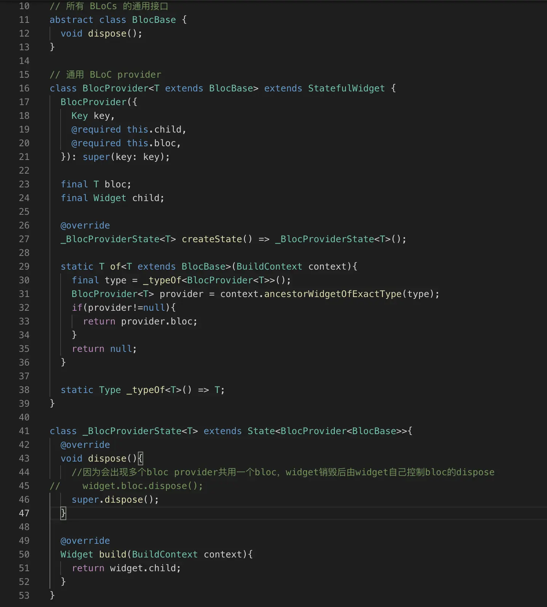This screenshot has height=607, width=547.
Task: Click 'final type =' on line 30
Action: click(x=104, y=280)
